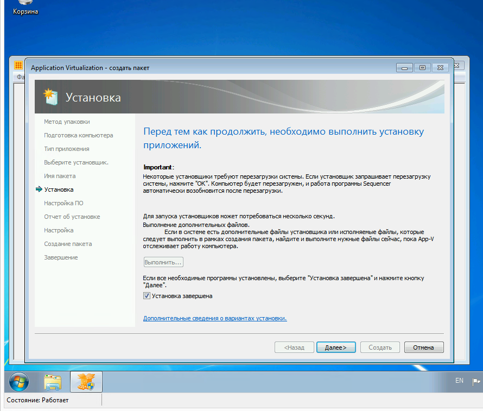Maximize the Application Virtualization wizard window

click(423, 67)
